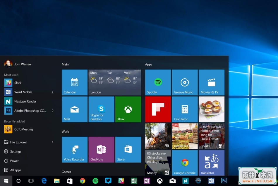Click the Windows Start button
This screenshot has width=278, height=186.
[x=6, y=181]
